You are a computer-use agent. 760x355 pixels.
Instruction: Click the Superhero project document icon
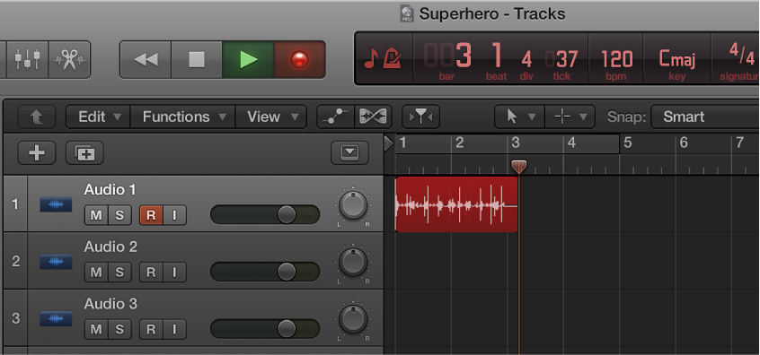tap(407, 13)
